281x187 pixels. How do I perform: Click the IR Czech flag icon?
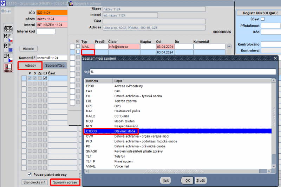(x=8, y=58)
